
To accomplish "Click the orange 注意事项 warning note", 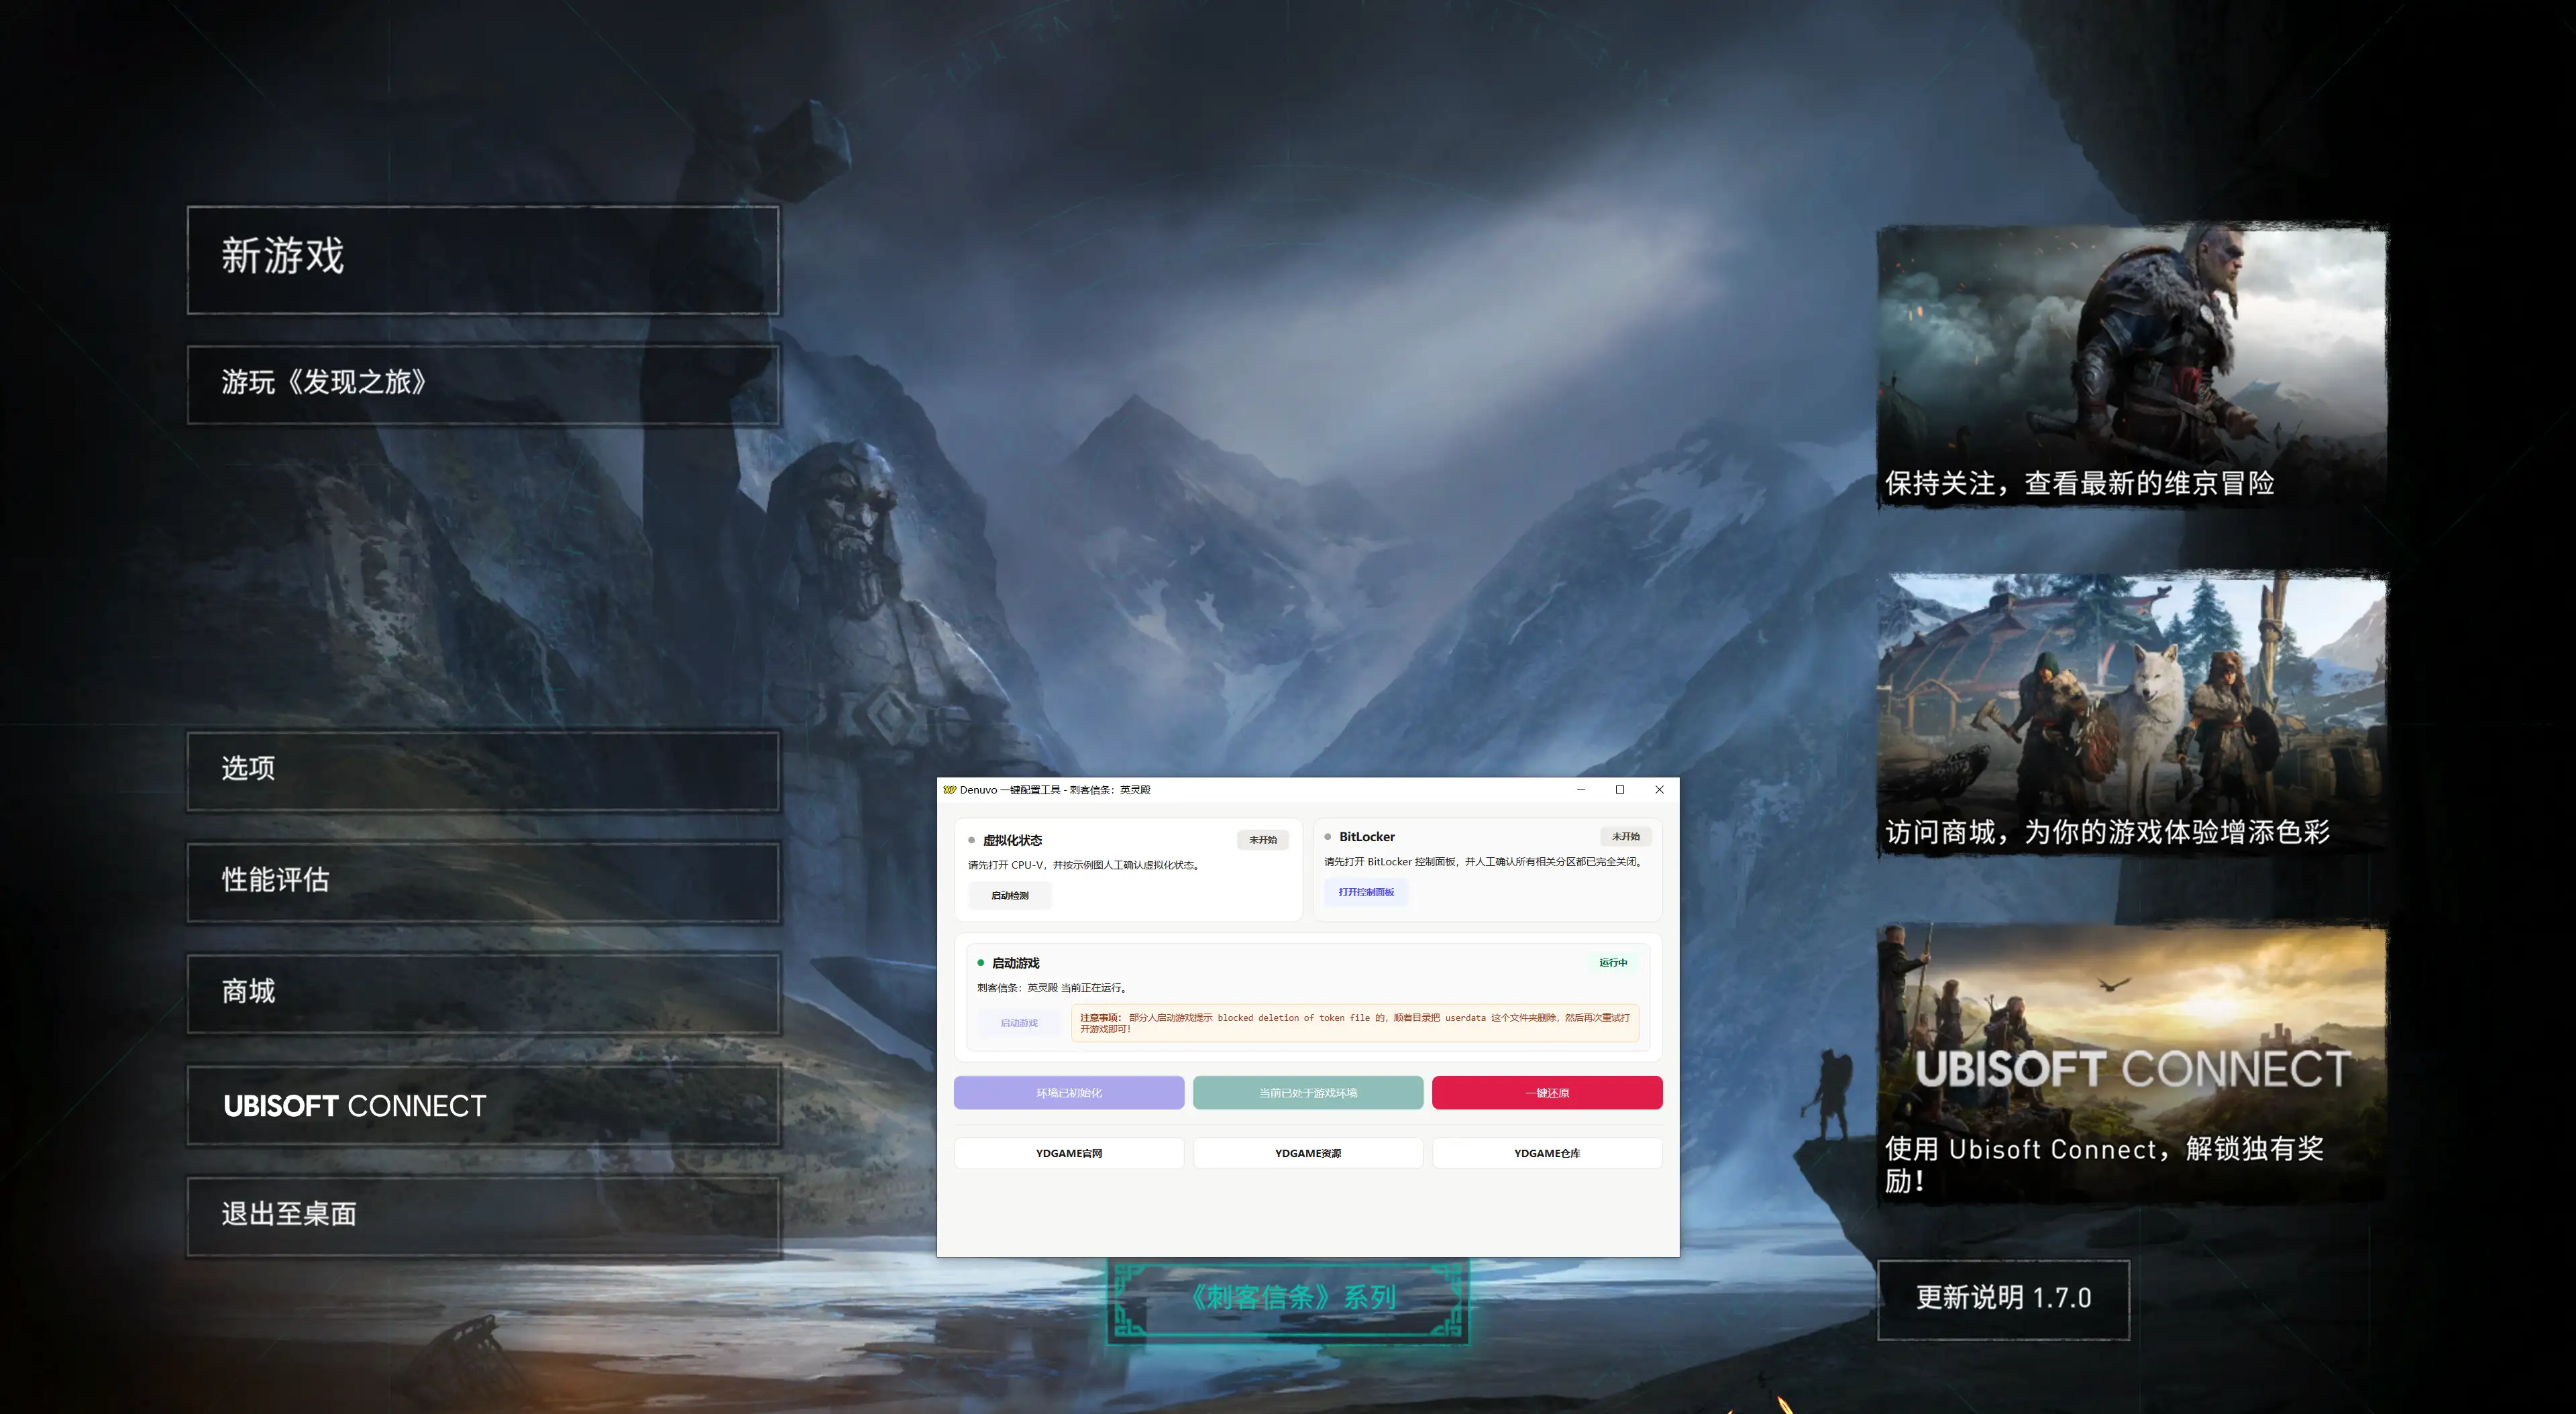I will pos(1355,1023).
